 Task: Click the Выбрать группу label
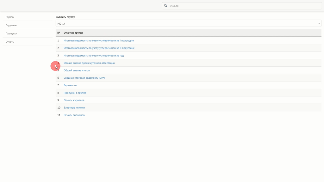coord(65,17)
